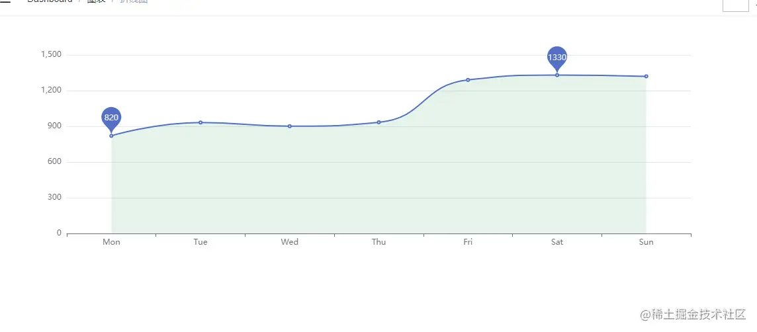This screenshot has height=332, width=757.
Task: Click the Tue data point on the line
Action: [x=200, y=122]
